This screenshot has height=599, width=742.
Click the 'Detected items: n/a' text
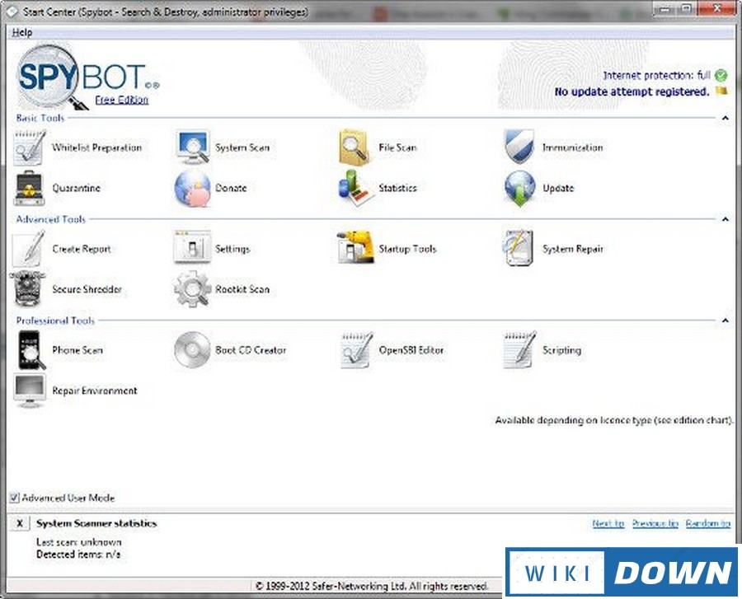click(x=78, y=554)
